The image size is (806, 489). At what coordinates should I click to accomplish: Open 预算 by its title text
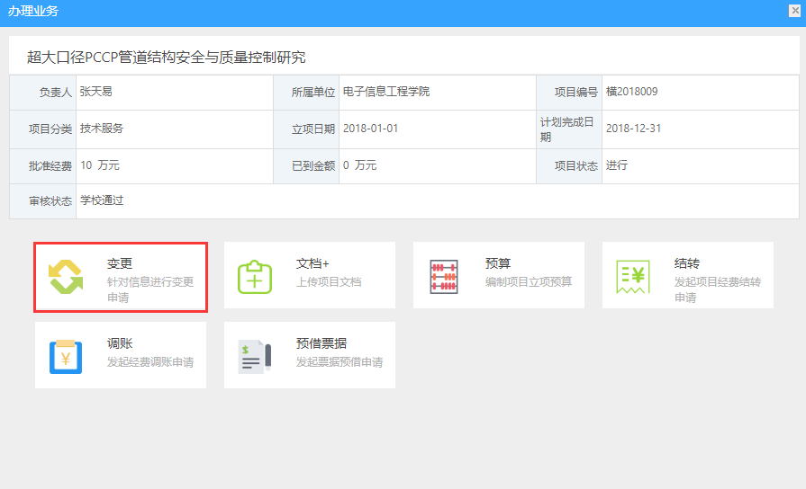pyautogui.click(x=498, y=264)
